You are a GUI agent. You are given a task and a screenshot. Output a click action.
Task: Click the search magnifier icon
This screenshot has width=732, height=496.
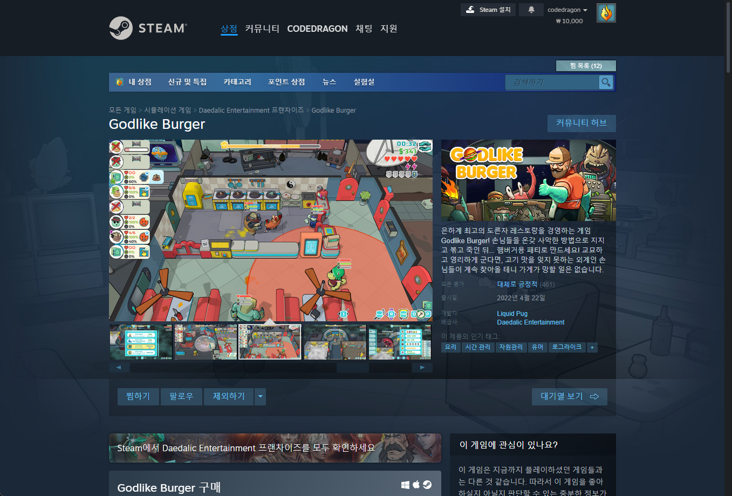tap(606, 82)
